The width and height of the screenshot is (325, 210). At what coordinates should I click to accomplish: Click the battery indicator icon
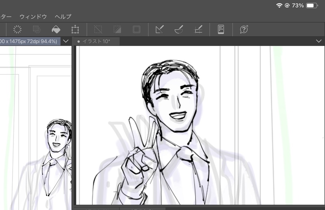pos(312,6)
